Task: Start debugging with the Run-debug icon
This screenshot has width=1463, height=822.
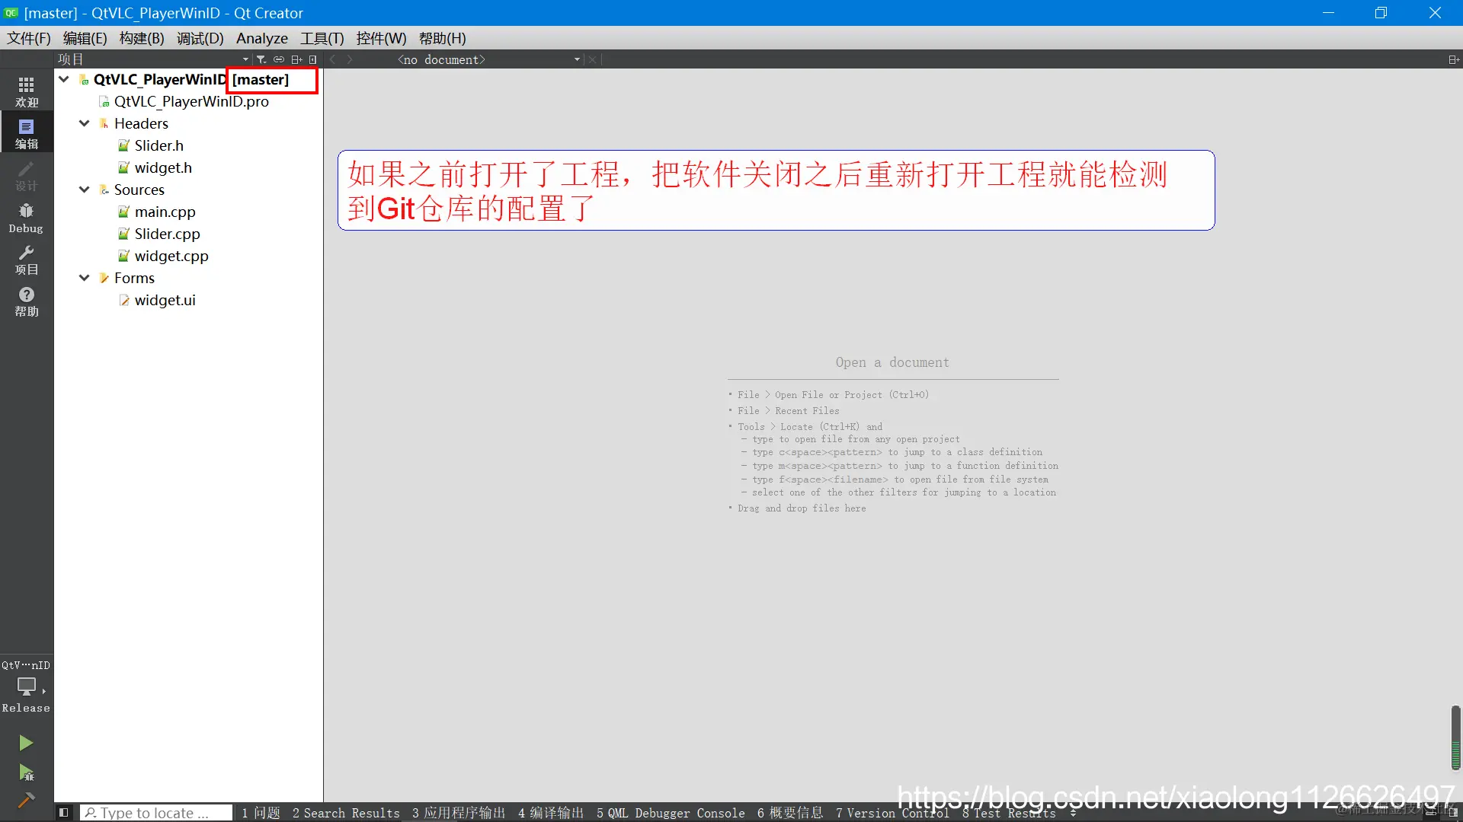Action: pyautogui.click(x=26, y=773)
